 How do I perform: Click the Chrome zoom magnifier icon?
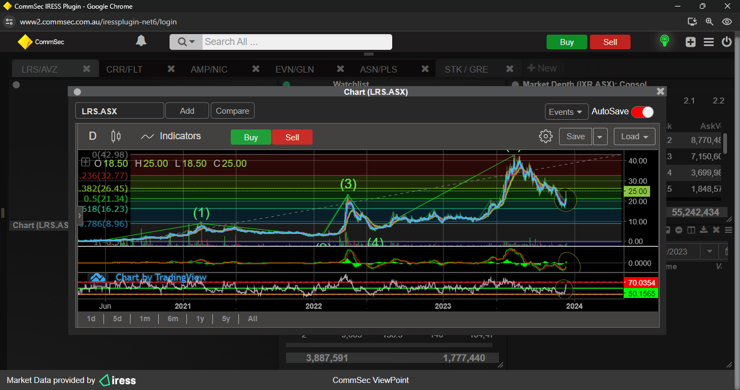coord(709,22)
